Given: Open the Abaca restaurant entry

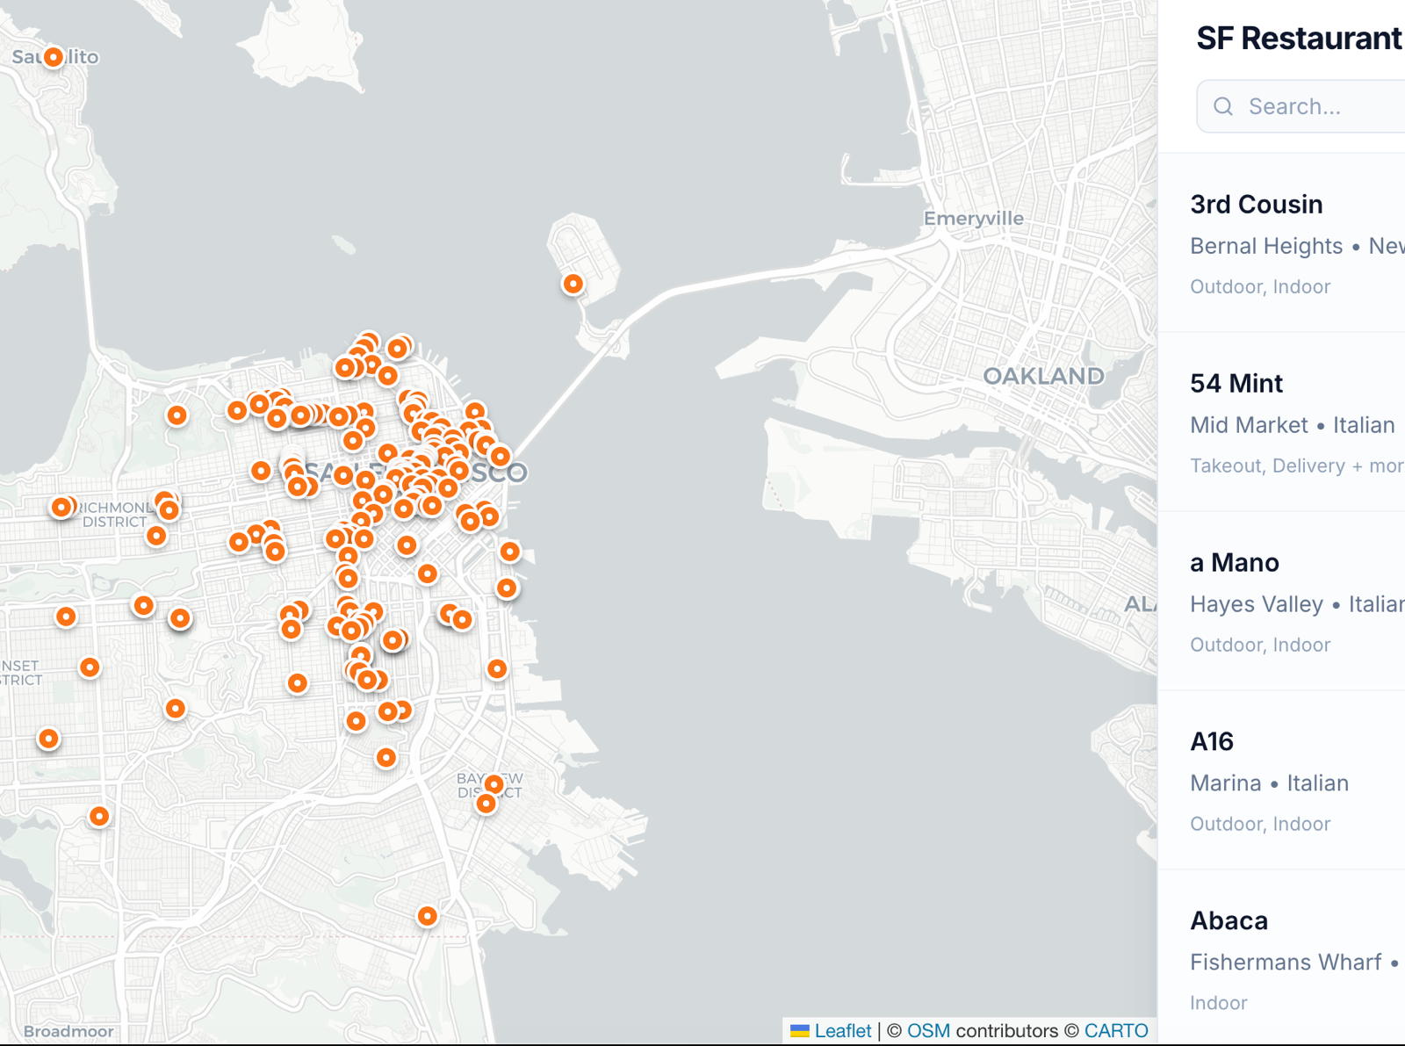Looking at the screenshot, I should coord(1228,921).
